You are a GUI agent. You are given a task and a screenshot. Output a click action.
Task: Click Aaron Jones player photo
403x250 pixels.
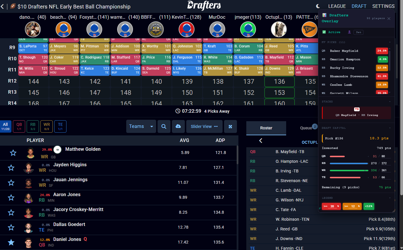point(28,198)
